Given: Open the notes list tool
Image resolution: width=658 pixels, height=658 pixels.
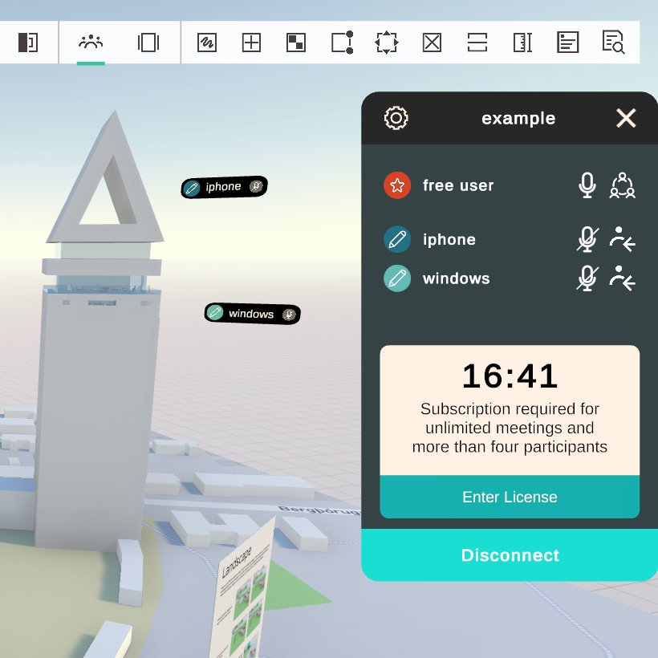Looking at the screenshot, I should (x=568, y=43).
